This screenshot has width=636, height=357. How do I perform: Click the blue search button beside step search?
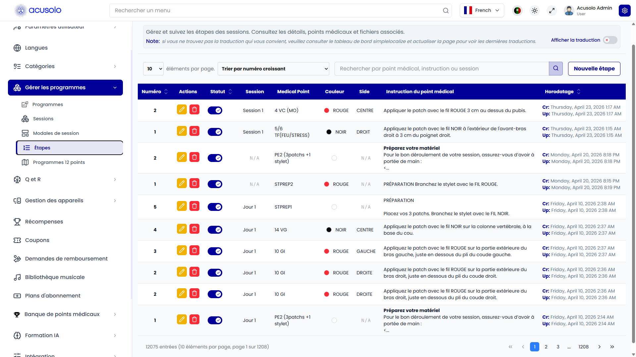click(x=556, y=68)
